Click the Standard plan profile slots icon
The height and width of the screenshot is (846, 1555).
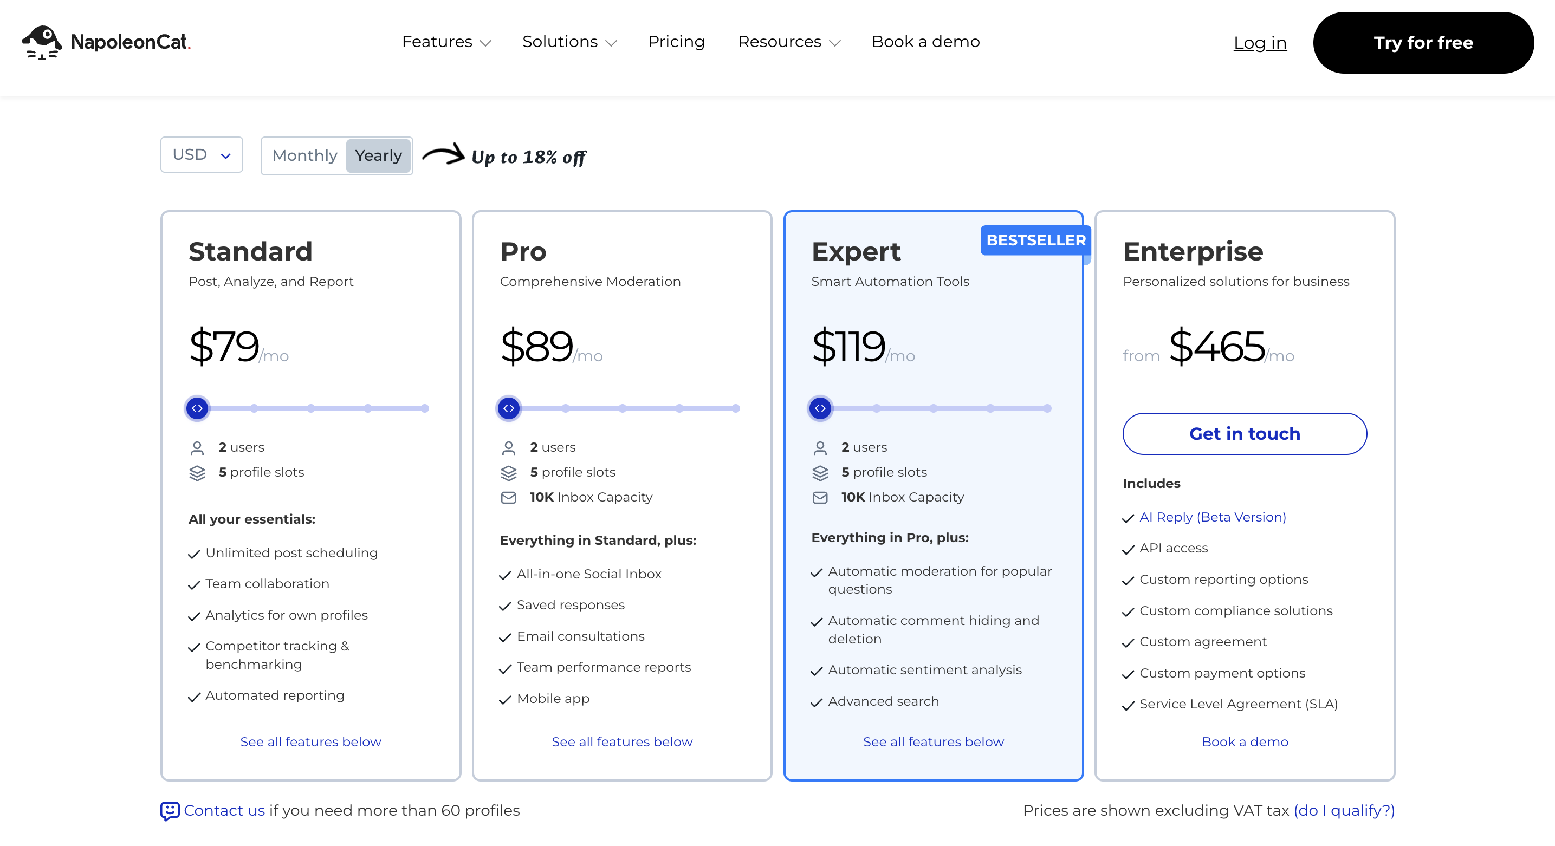197,473
